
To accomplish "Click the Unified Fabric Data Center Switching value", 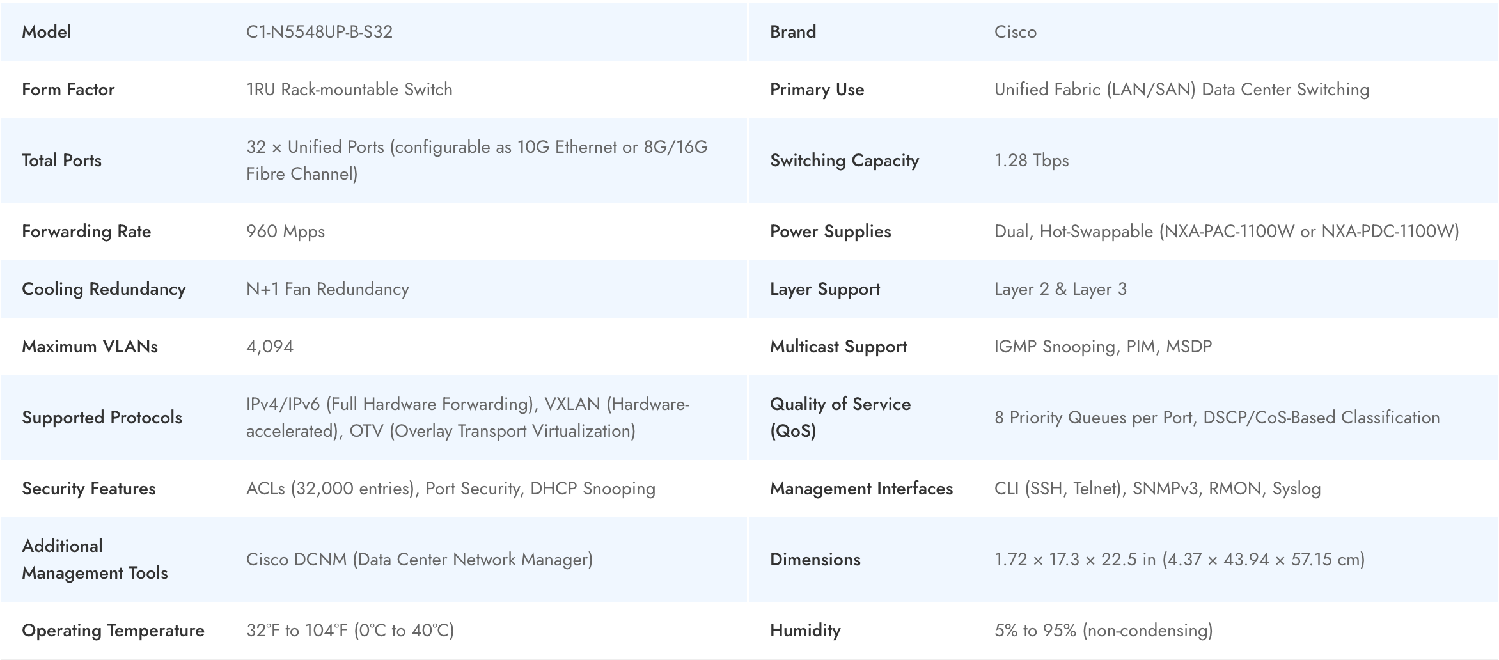I will pyautogui.click(x=1181, y=90).
